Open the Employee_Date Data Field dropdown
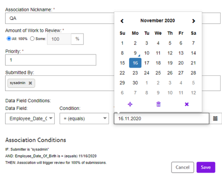Screen dimensions: 222x182 click(x=30, y=118)
